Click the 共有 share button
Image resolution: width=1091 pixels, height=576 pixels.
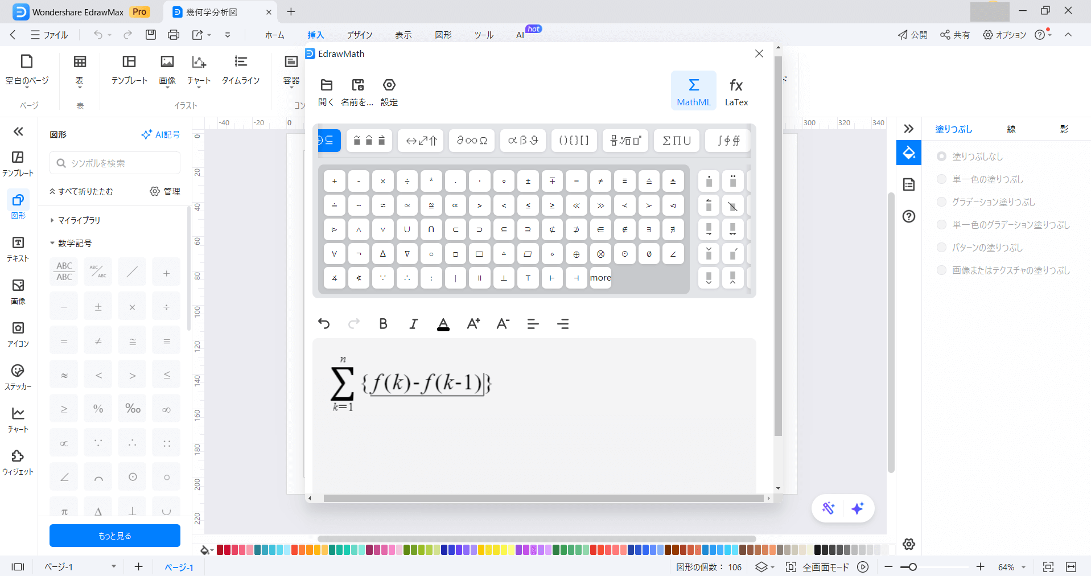pyautogui.click(x=955, y=35)
